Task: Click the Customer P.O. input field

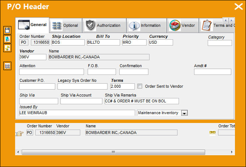Action: point(37,87)
